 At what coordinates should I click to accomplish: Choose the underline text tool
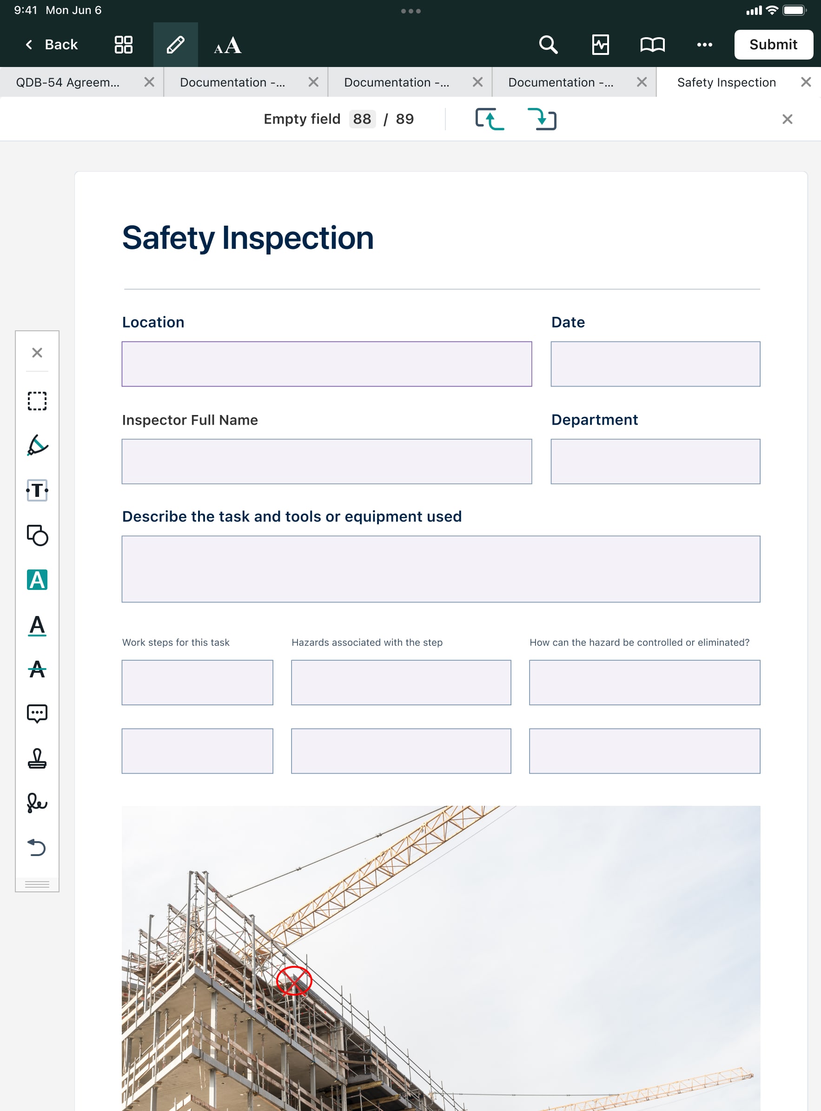[37, 625]
